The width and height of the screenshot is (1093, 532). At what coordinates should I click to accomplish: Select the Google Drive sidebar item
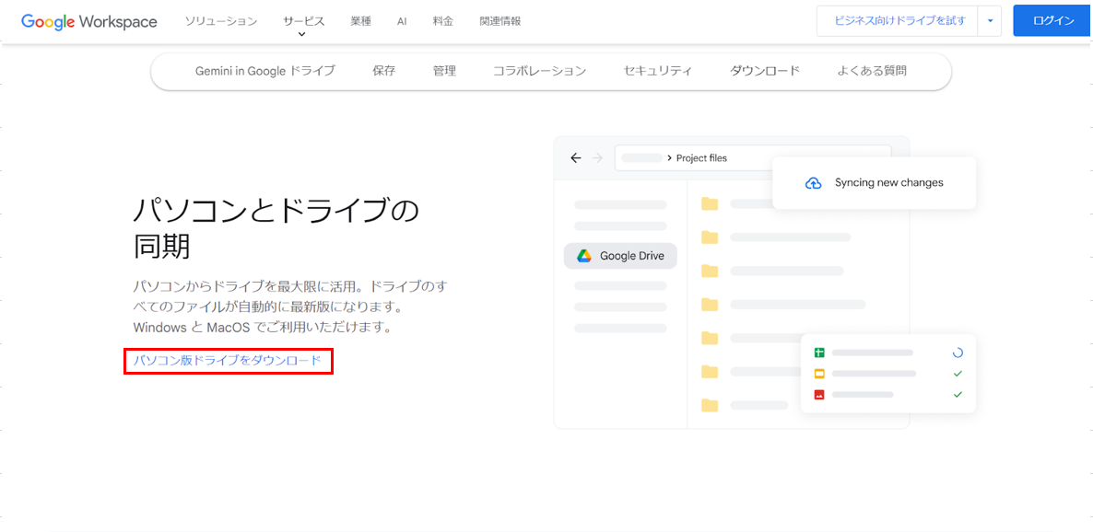click(620, 256)
